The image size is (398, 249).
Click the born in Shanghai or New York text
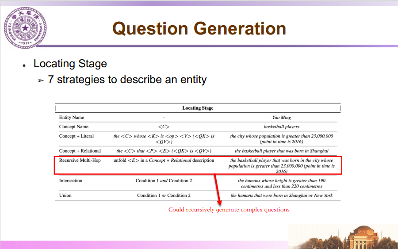[x=282, y=195]
